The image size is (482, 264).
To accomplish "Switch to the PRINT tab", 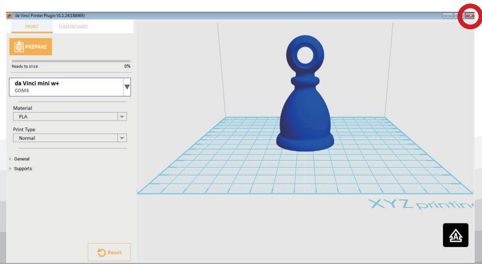I will tap(32, 27).
